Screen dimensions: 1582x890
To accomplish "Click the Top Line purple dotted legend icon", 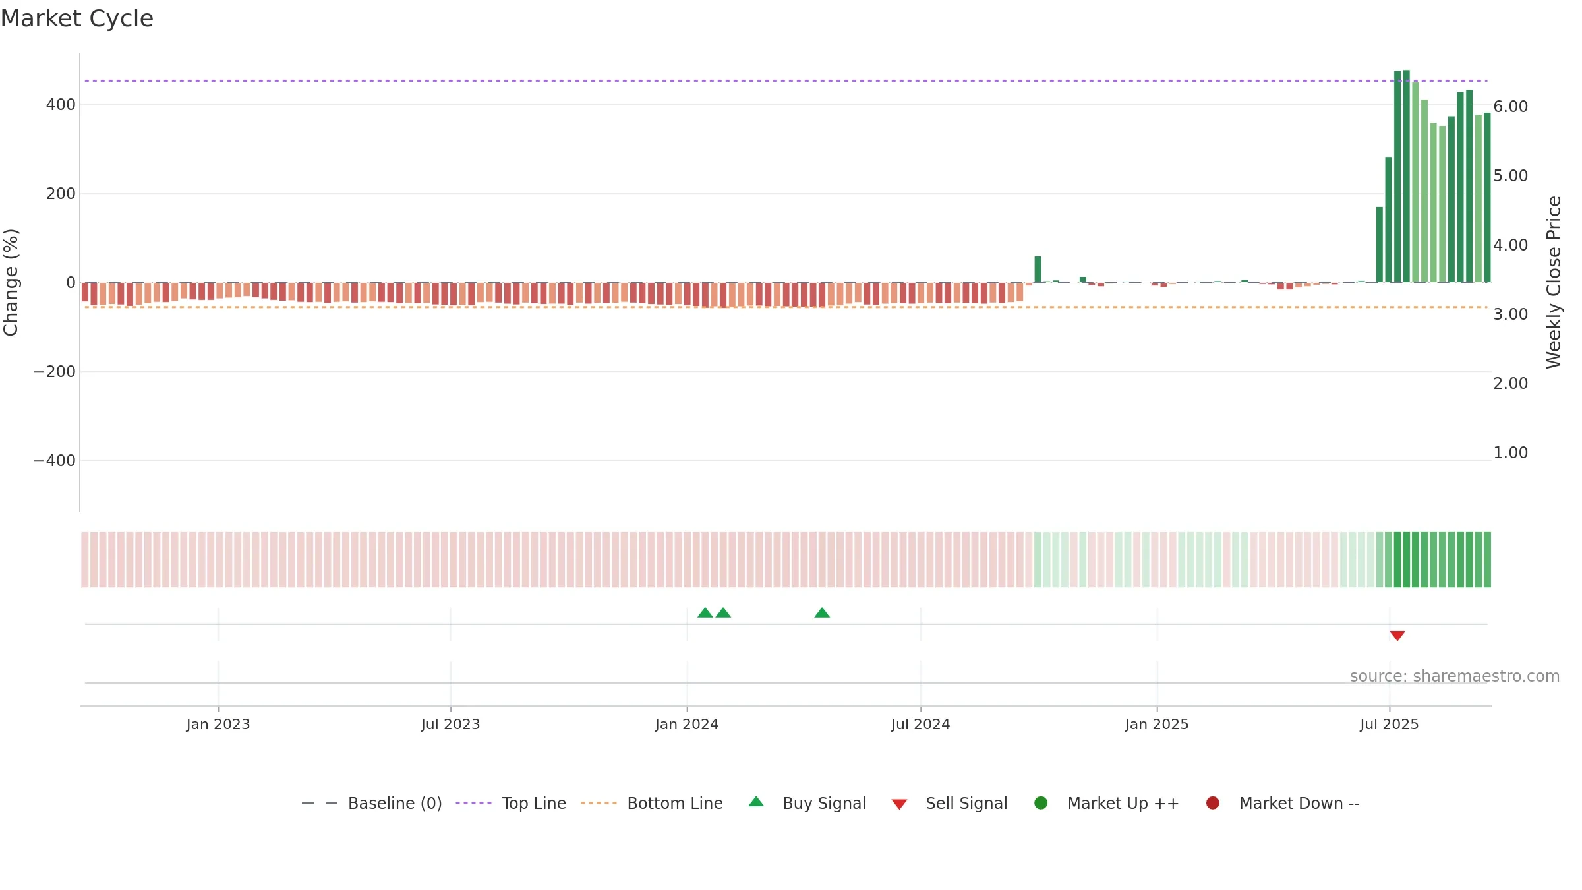I will pyautogui.click(x=473, y=803).
